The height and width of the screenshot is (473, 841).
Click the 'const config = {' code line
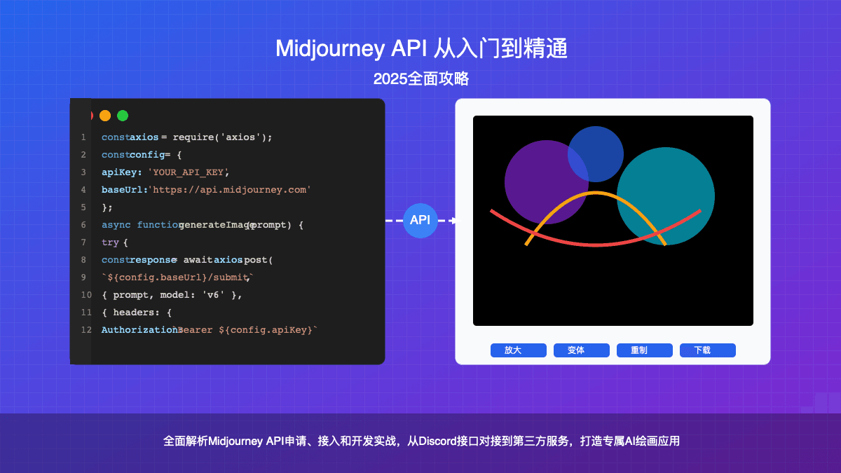coord(142,155)
